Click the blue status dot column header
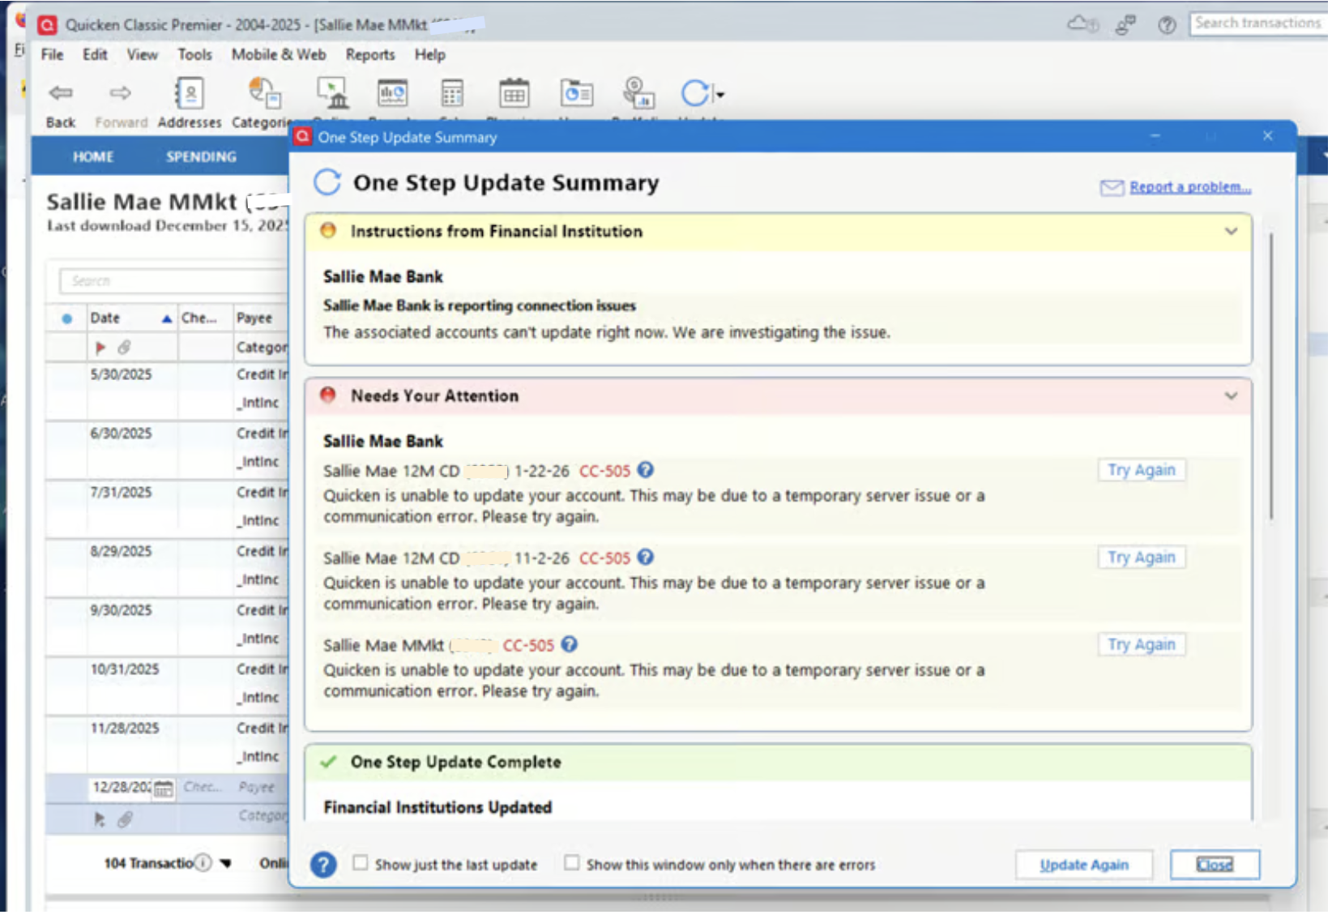Screen dimensions: 1332x919 coord(66,318)
